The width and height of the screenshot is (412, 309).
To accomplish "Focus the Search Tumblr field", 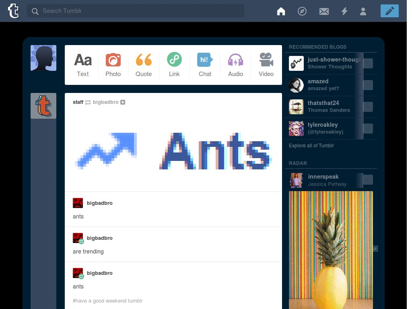I will [136, 11].
